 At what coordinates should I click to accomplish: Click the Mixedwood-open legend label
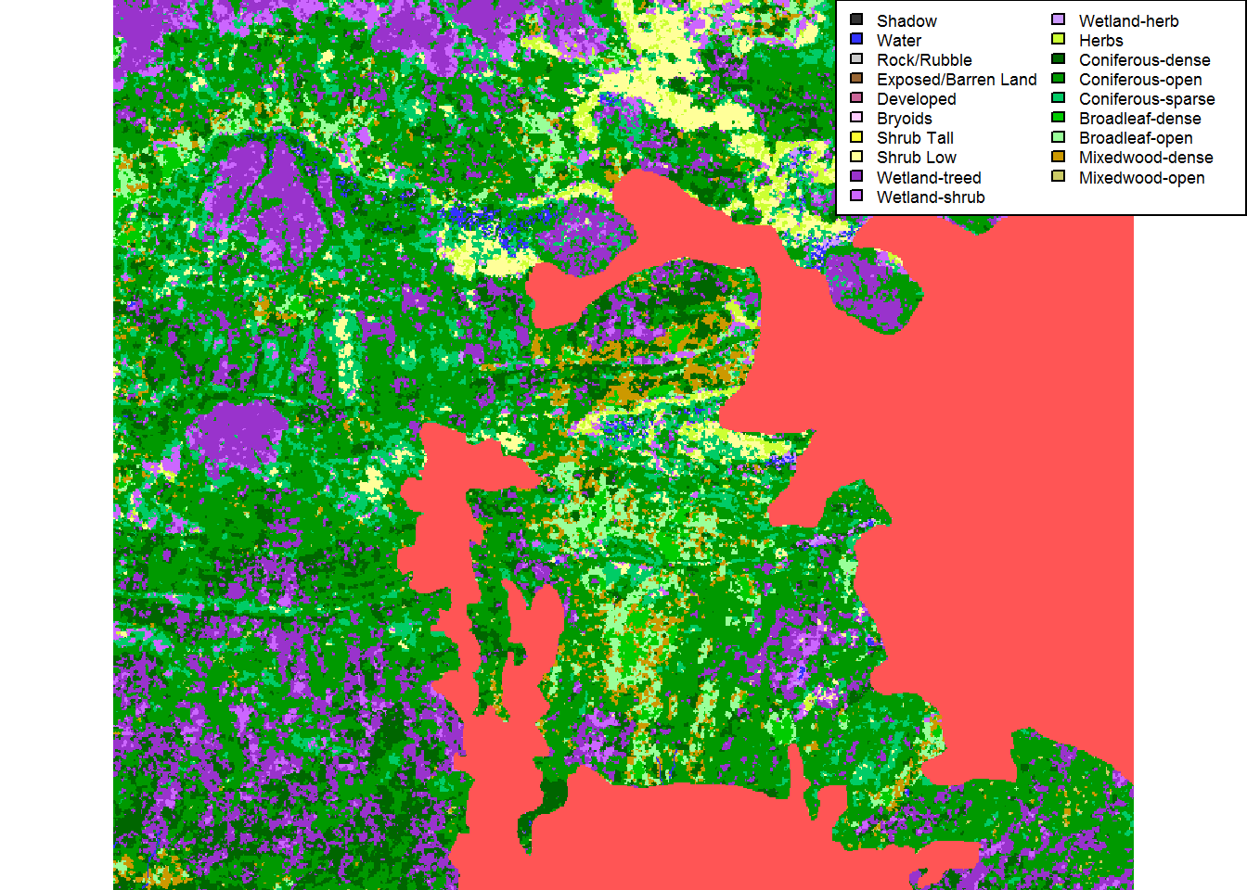pos(1141,178)
